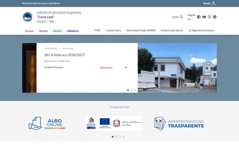This screenshot has height=149, width=239.
Task: Open Informativa Fondo ESPERO link
Action: (x=141, y=30)
